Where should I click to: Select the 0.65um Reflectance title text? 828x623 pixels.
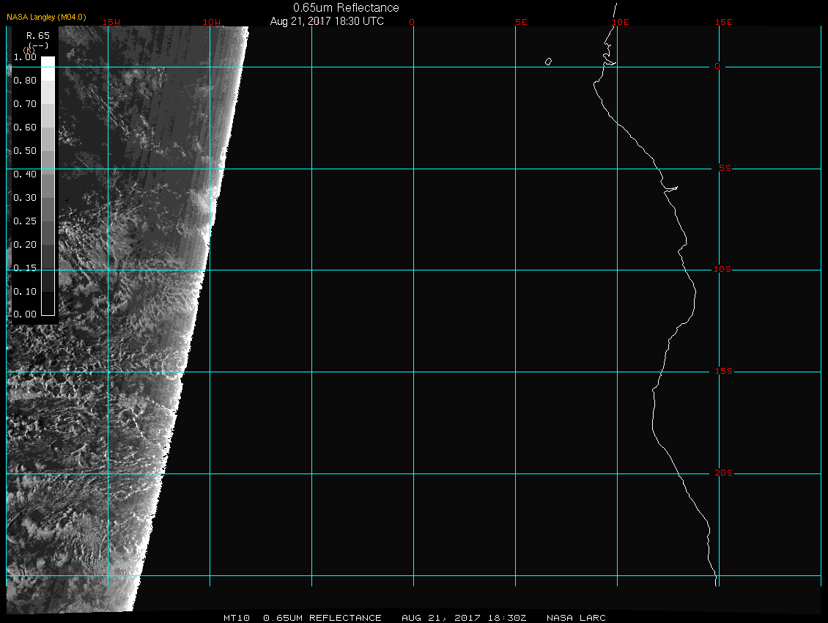point(346,7)
